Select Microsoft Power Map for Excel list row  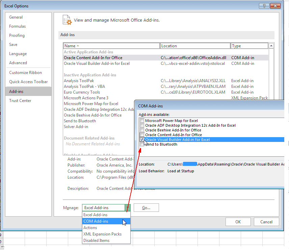click(99, 104)
